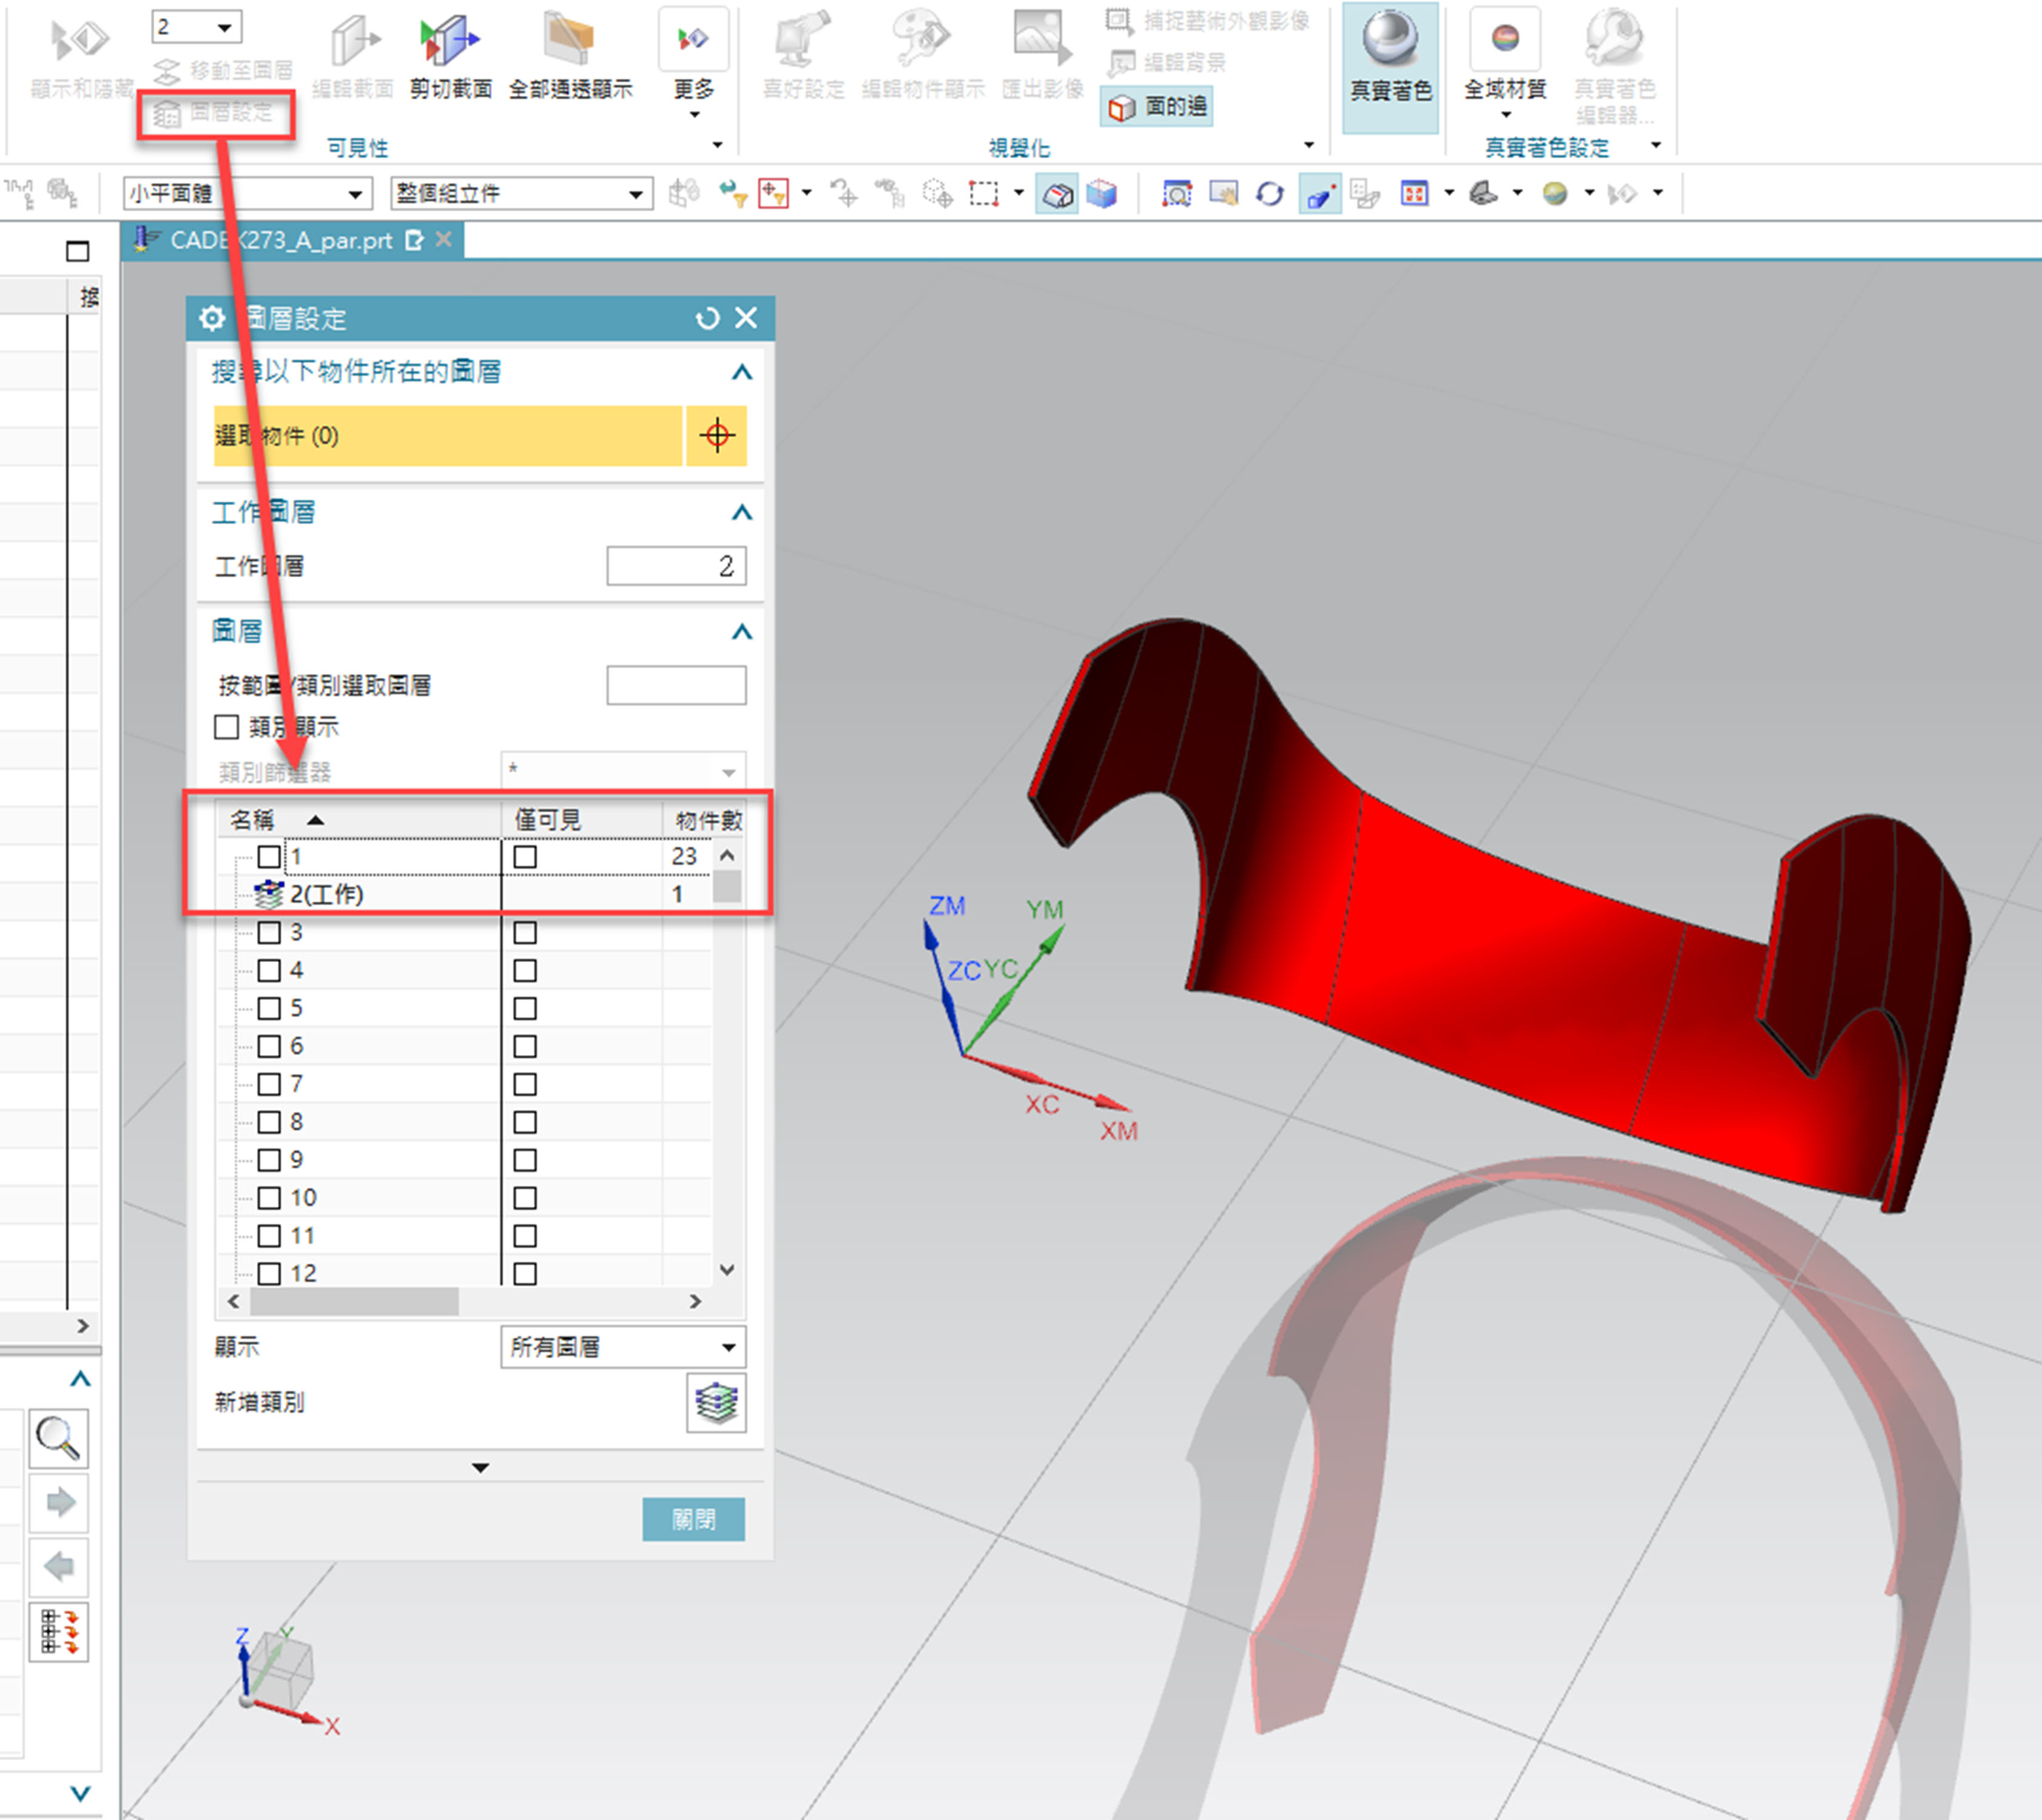Close the CADEX273_A_par.prt tab
This screenshot has height=1820, width=2042.
coord(444,240)
